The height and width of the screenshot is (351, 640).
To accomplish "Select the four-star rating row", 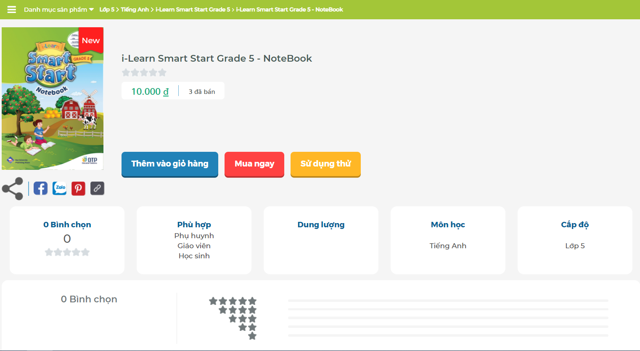I will 238,310.
